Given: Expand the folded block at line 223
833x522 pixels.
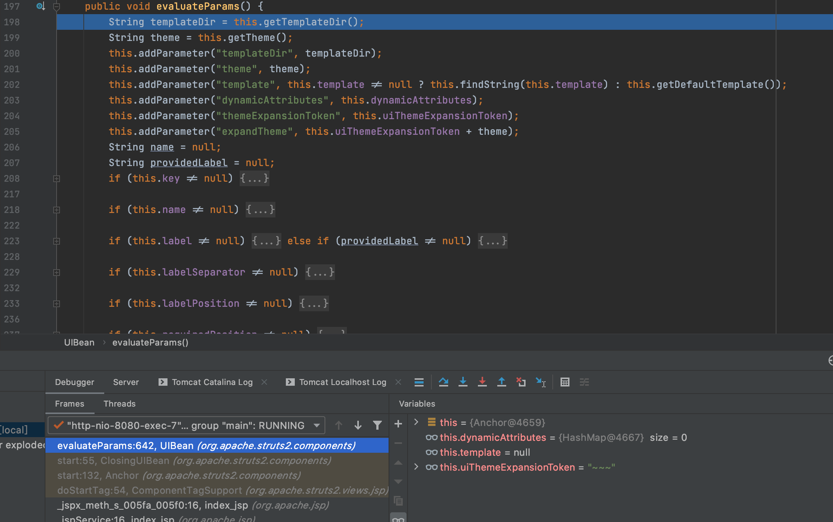Looking at the screenshot, I should click(57, 241).
